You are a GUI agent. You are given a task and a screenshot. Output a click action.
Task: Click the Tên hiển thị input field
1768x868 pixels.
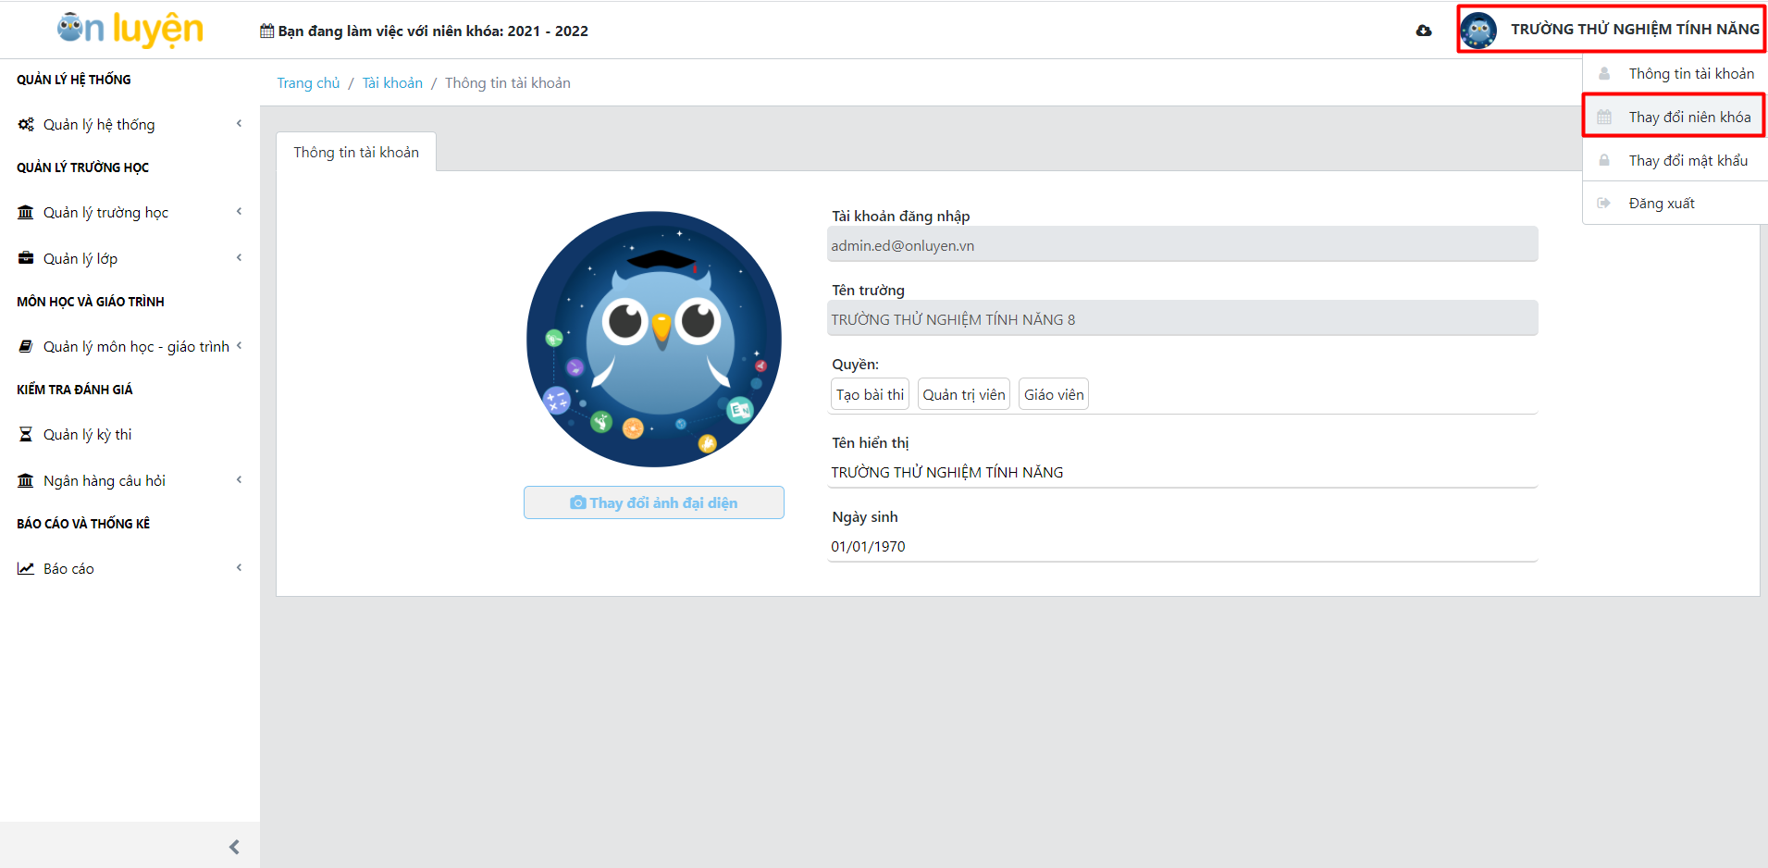1182,472
